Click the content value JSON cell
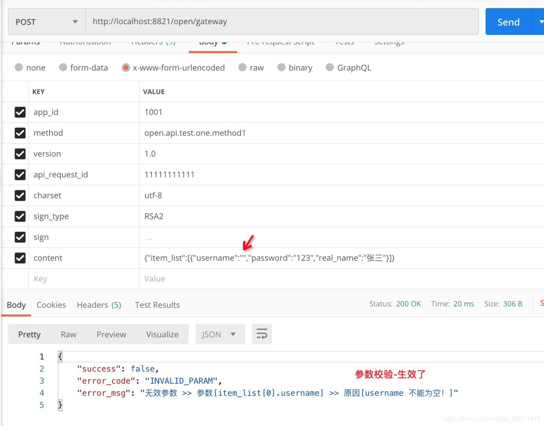 click(342, 258)
